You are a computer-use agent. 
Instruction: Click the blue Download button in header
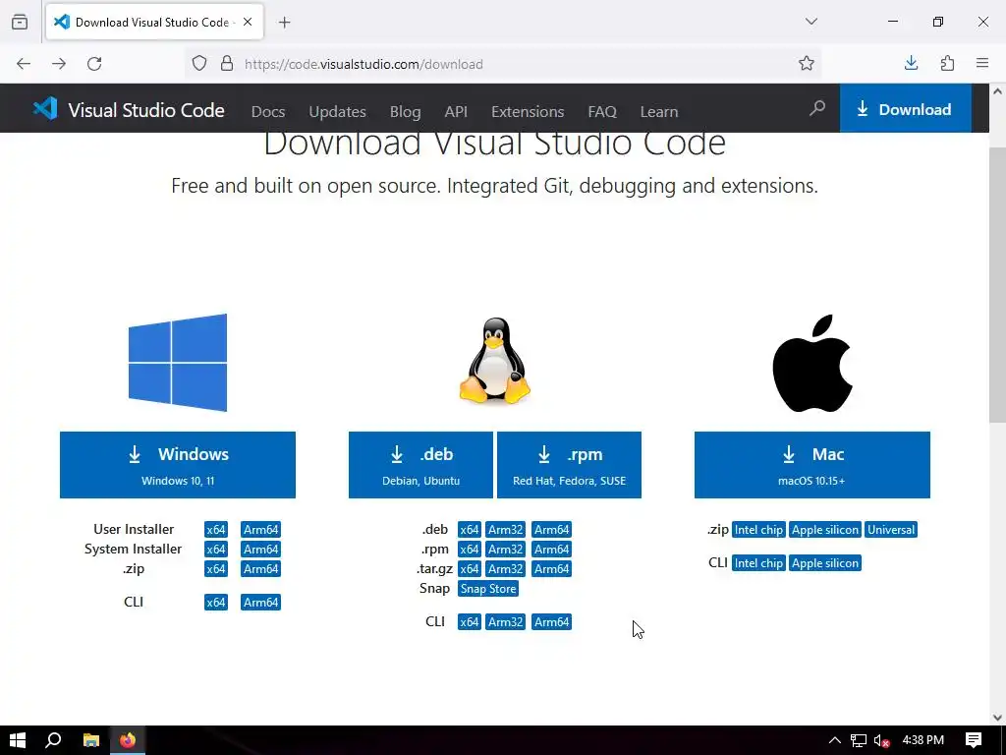(x=905, y=109)
